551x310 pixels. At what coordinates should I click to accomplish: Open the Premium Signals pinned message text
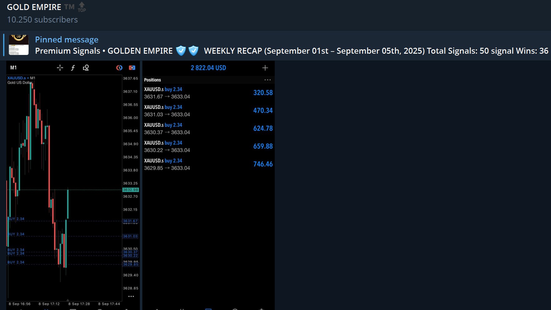coord(292,51)
